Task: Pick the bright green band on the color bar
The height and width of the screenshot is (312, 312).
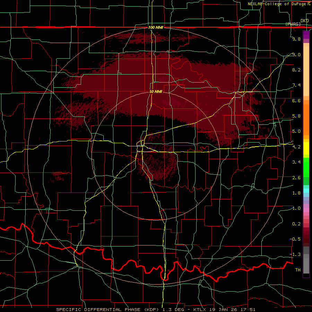Action: 306,167
